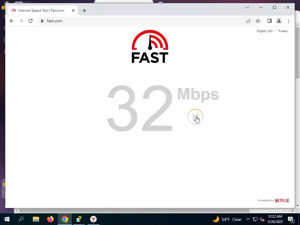Show hidden system tray icons
This screenshot has height=225, width=300.
(x=248, y=219)
